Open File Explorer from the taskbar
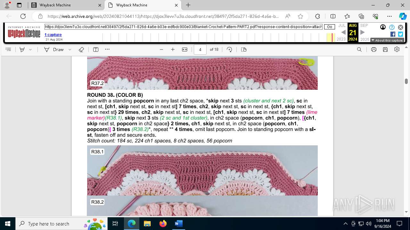 pyautogui.click(x=147, y=224)
